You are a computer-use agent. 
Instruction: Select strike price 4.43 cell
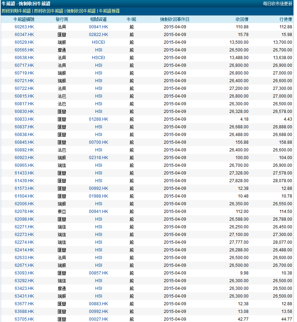click(x=288, y=119)
